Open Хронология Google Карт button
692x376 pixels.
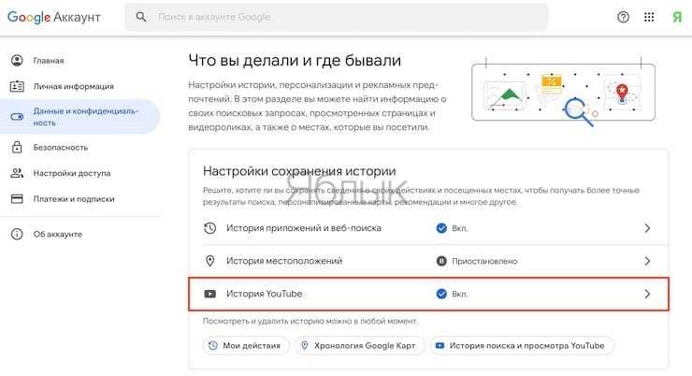pyautogui.click(x=359, y=345)
